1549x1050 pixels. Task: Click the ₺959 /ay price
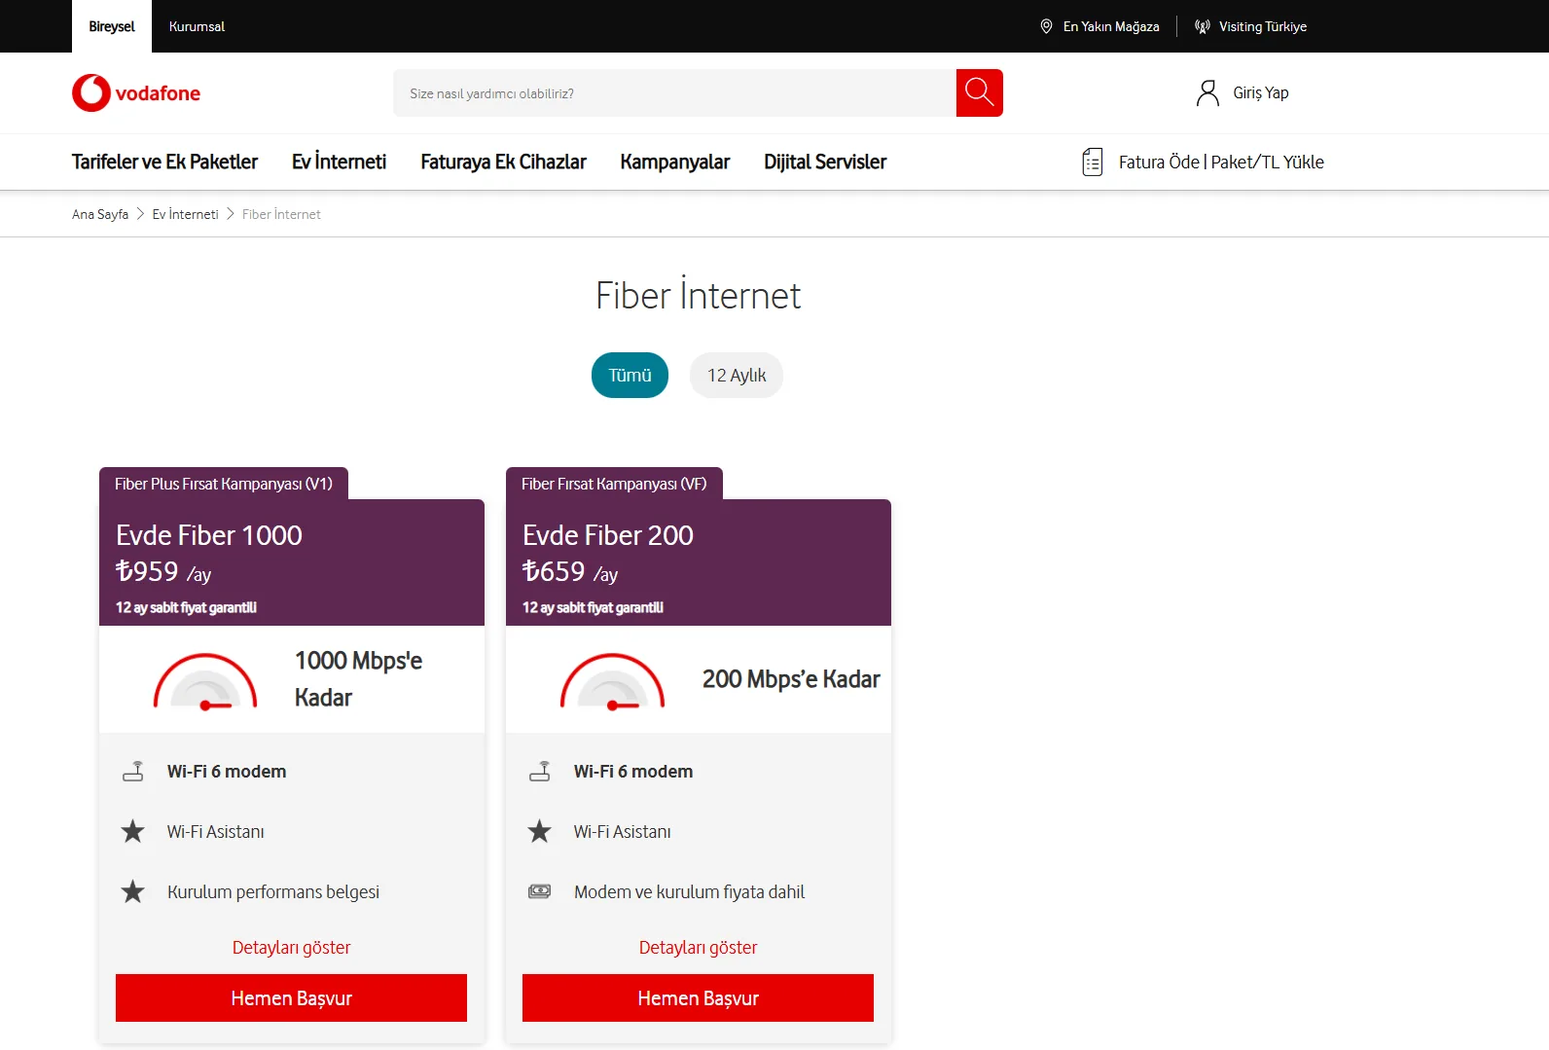(x=163, y=572)
